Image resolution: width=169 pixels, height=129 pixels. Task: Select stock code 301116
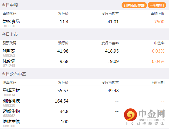[x=9, y=26]
